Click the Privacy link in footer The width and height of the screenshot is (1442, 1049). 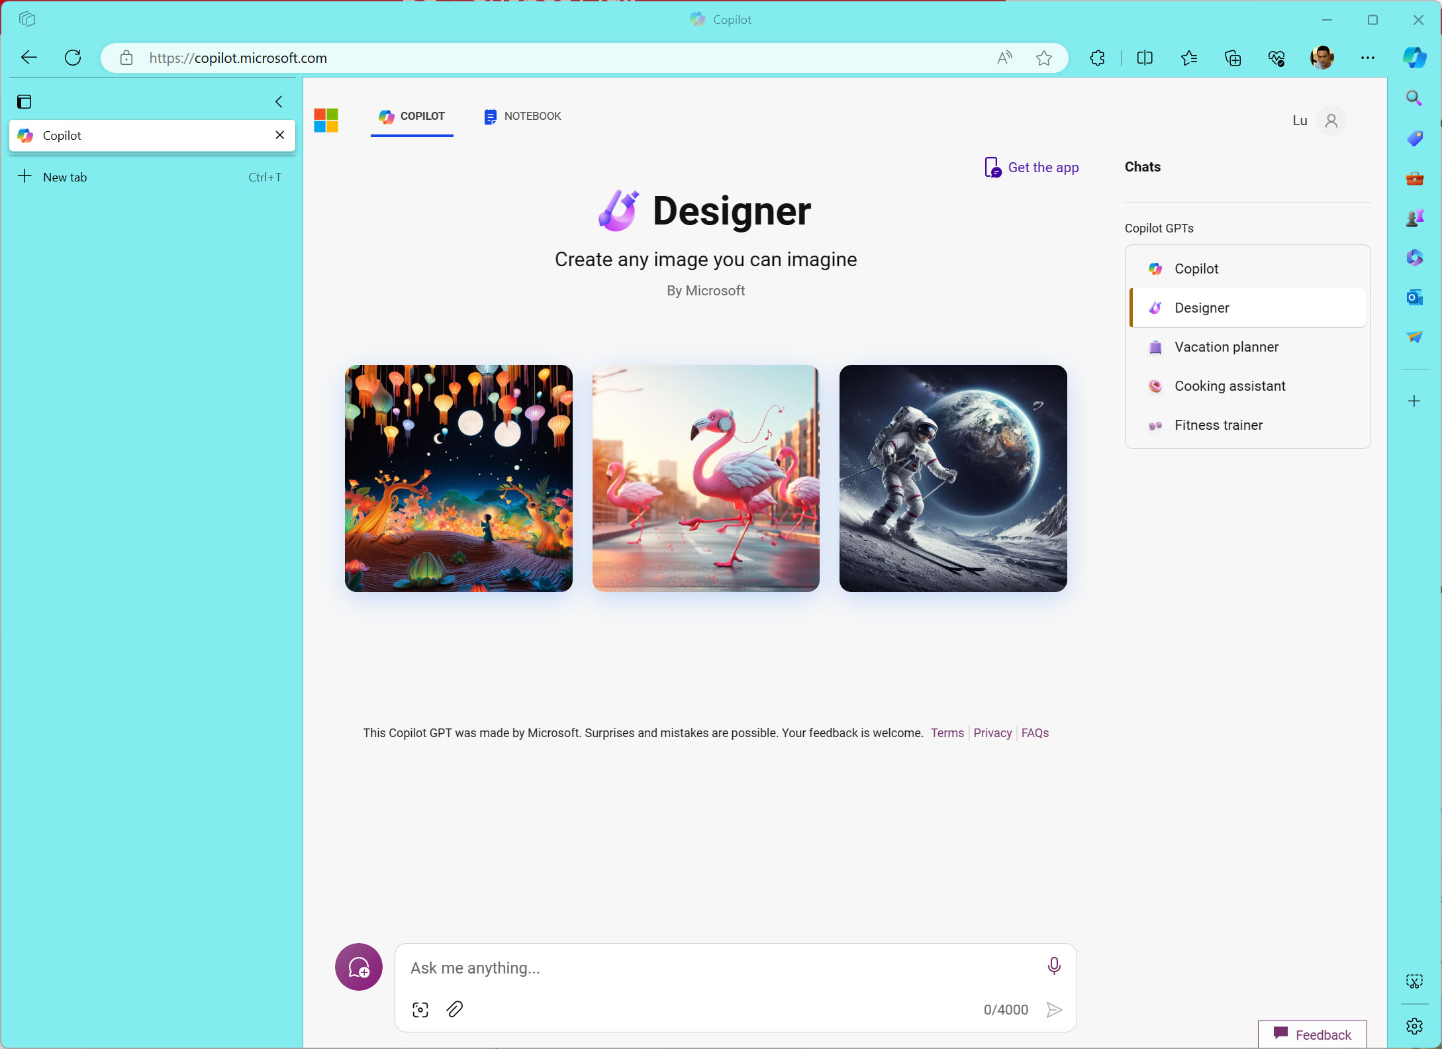tap(992, 732)
